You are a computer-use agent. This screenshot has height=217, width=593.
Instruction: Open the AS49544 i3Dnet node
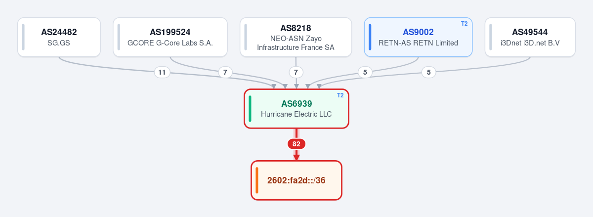[x=530, y=37]
